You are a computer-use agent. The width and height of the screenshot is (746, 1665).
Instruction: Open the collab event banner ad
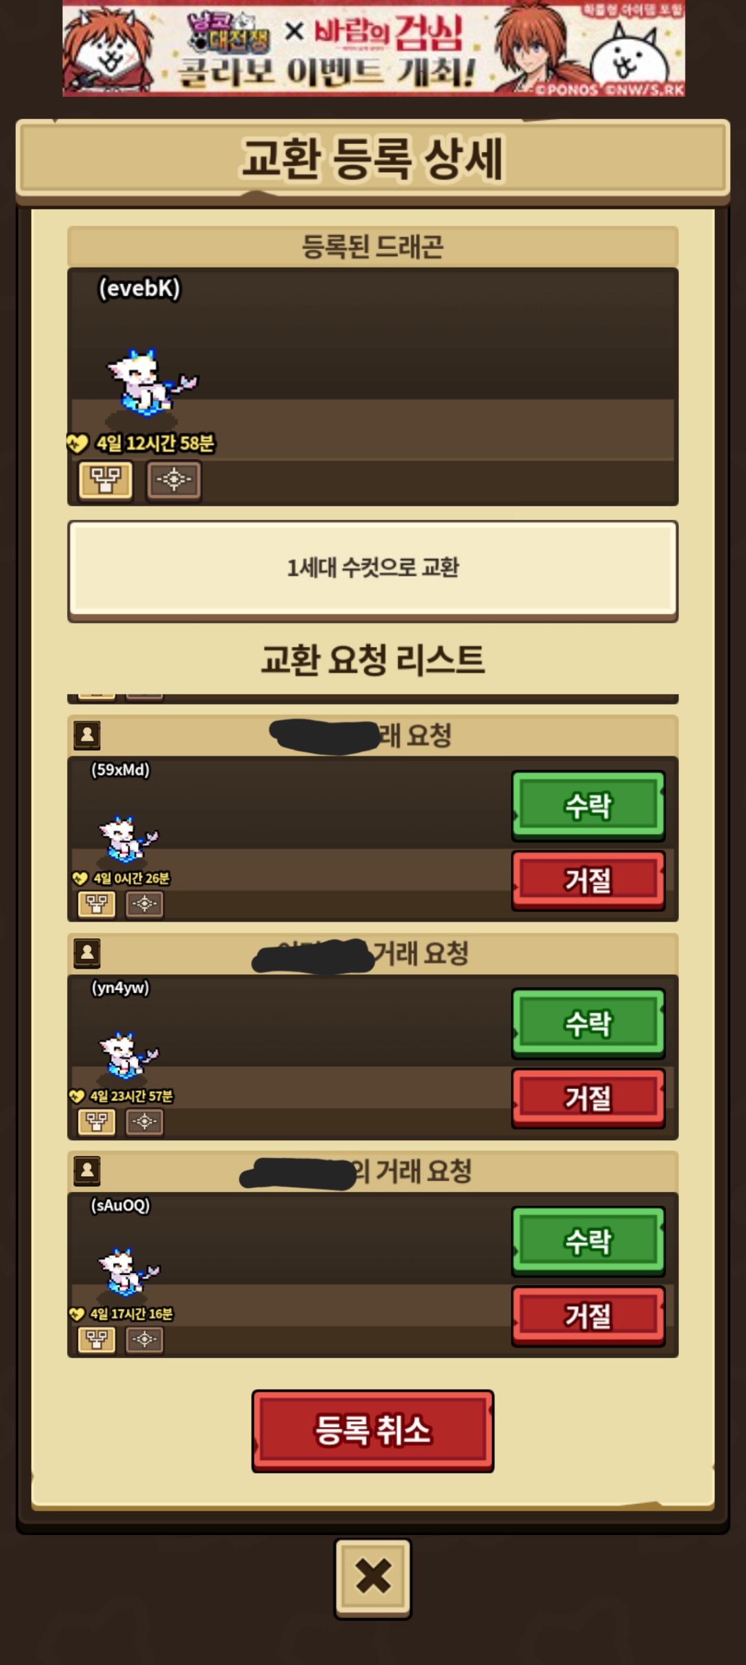(374, 48)
